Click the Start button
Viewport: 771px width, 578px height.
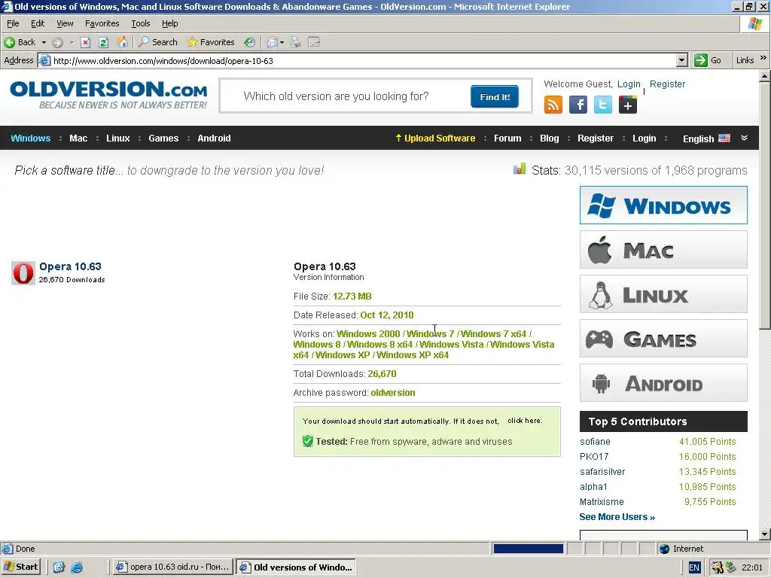[21, 567]
